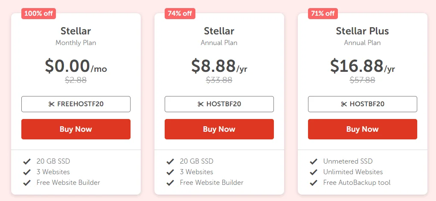Screen dimensions: 436x201
Task: Click checkmark beside 20 GB SSD in Monthly plan
Action: point(27,161)
